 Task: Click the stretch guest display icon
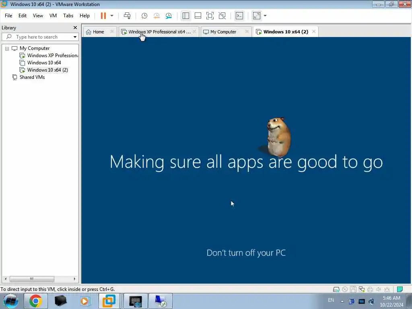click(257, 16)
